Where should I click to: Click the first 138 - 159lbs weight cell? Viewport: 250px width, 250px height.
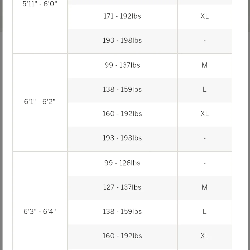(122, 89)
